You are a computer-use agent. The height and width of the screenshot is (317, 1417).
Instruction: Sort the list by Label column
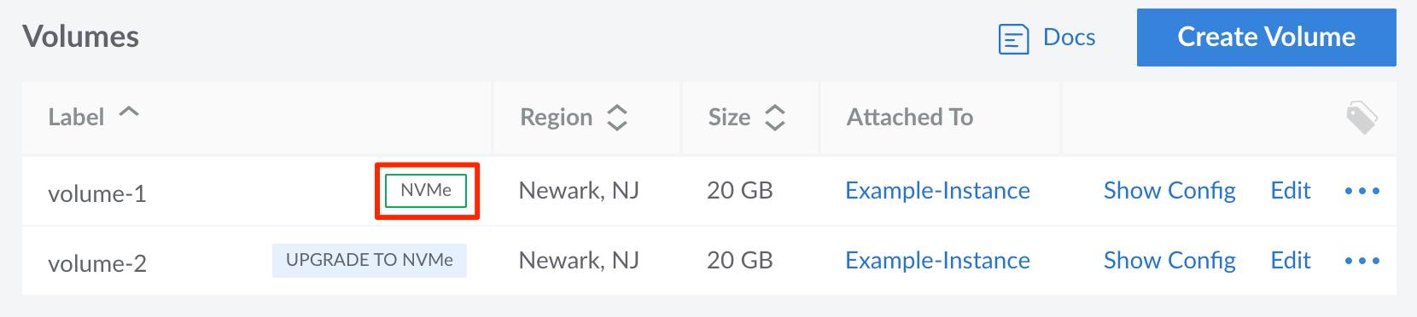(x=76, y=117)
